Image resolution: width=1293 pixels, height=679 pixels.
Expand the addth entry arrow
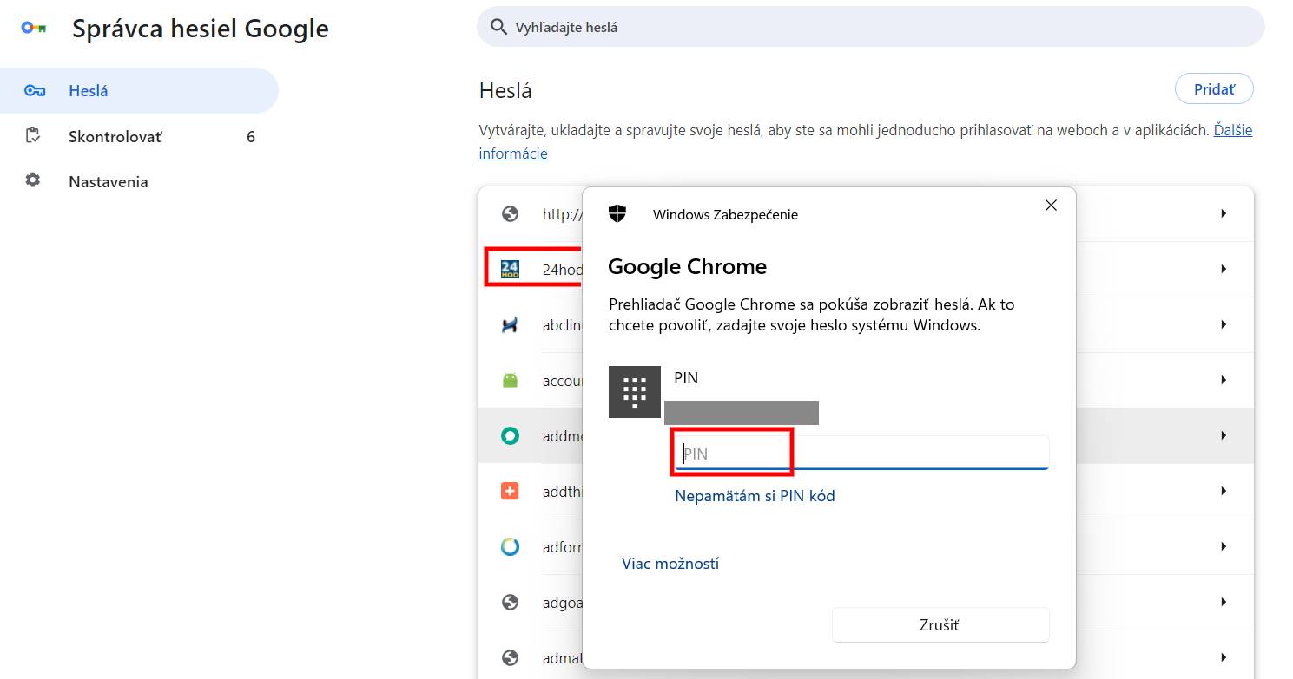pos(1224,491)
